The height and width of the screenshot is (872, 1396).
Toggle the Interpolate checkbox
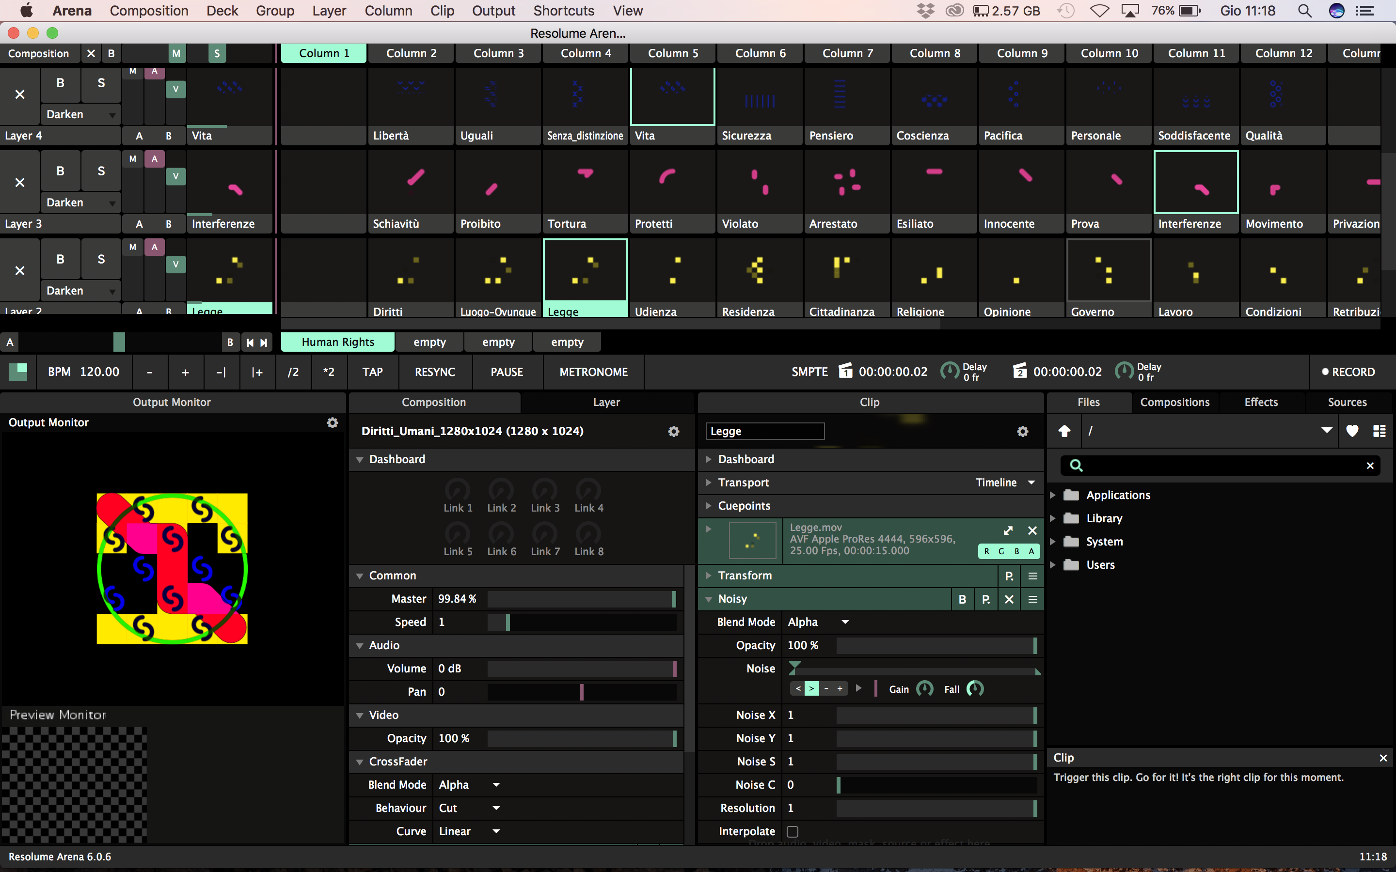793,831
